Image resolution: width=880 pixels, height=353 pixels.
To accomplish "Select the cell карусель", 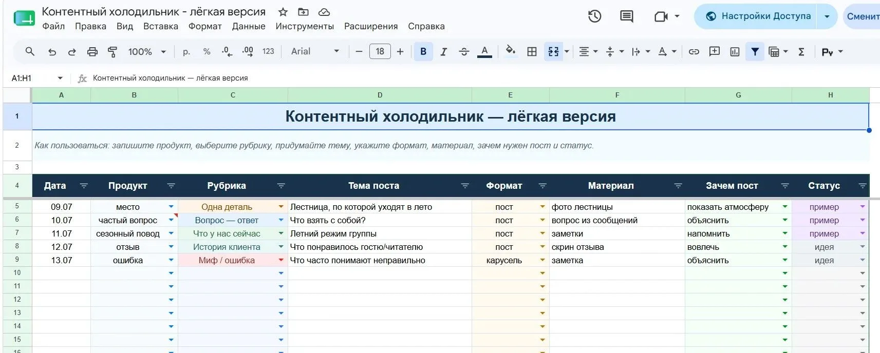I will click(x=510, y=260).
